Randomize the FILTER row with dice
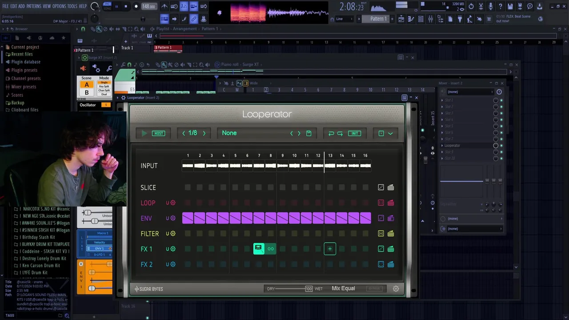Viewport: 569px width, 320px height. tap(381, 234)
